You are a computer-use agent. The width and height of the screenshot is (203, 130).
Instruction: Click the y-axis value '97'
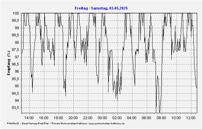click(x=17, y=57)
